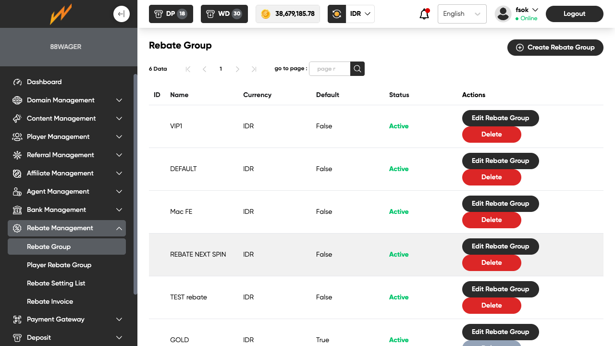The height and width of the screenshot is (346, 615).
Task: Collapse Rebate Management menu chevron
Action: 119,228
